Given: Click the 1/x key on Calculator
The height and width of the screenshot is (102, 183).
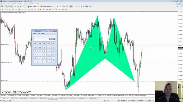Looking at the screenshot, I should click(53, 54).
